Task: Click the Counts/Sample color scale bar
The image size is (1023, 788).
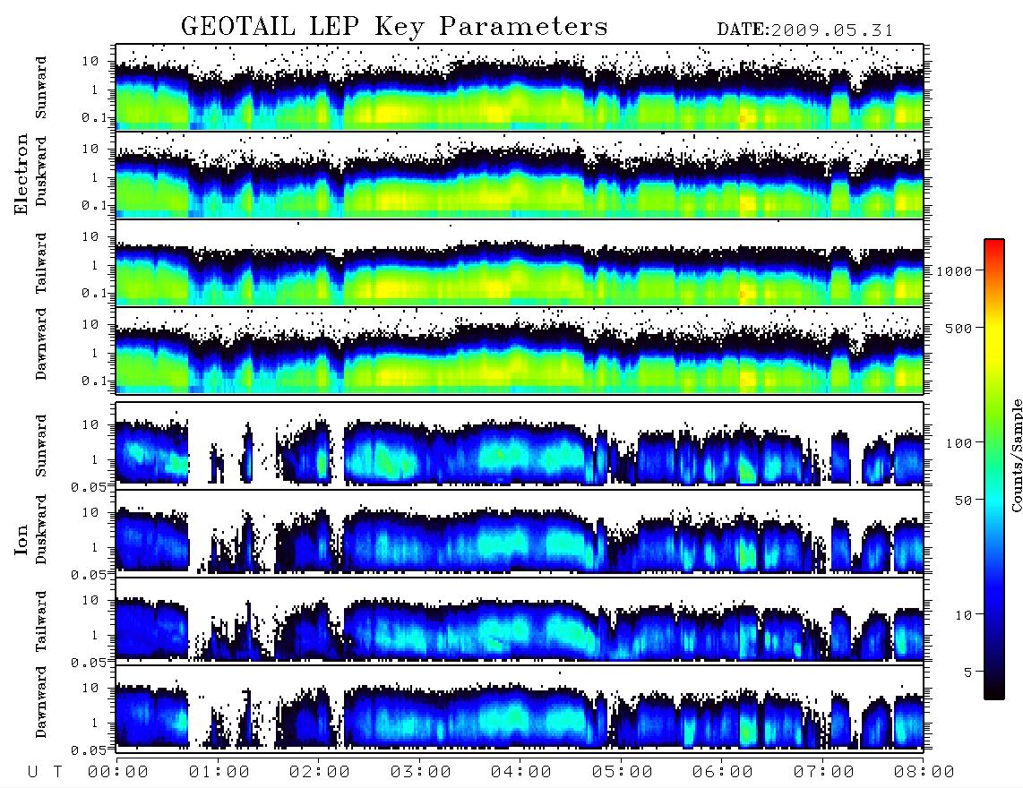Action: tap(994, 469)
